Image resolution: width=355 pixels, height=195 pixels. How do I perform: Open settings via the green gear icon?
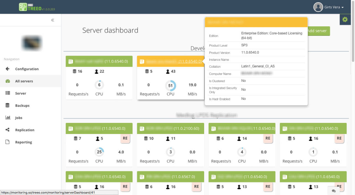tap(345, 20)
